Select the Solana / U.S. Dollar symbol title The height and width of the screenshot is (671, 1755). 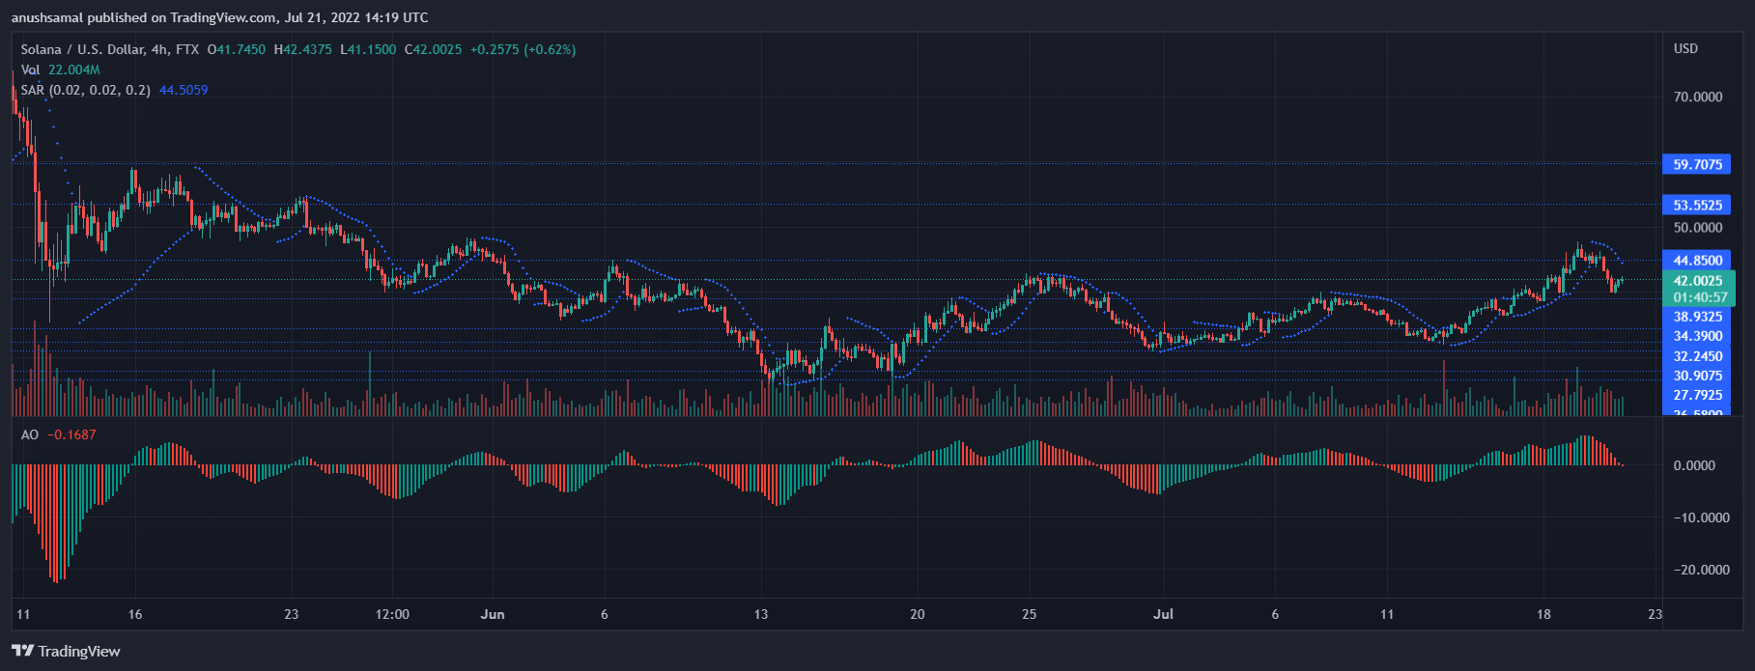point(83,49)
